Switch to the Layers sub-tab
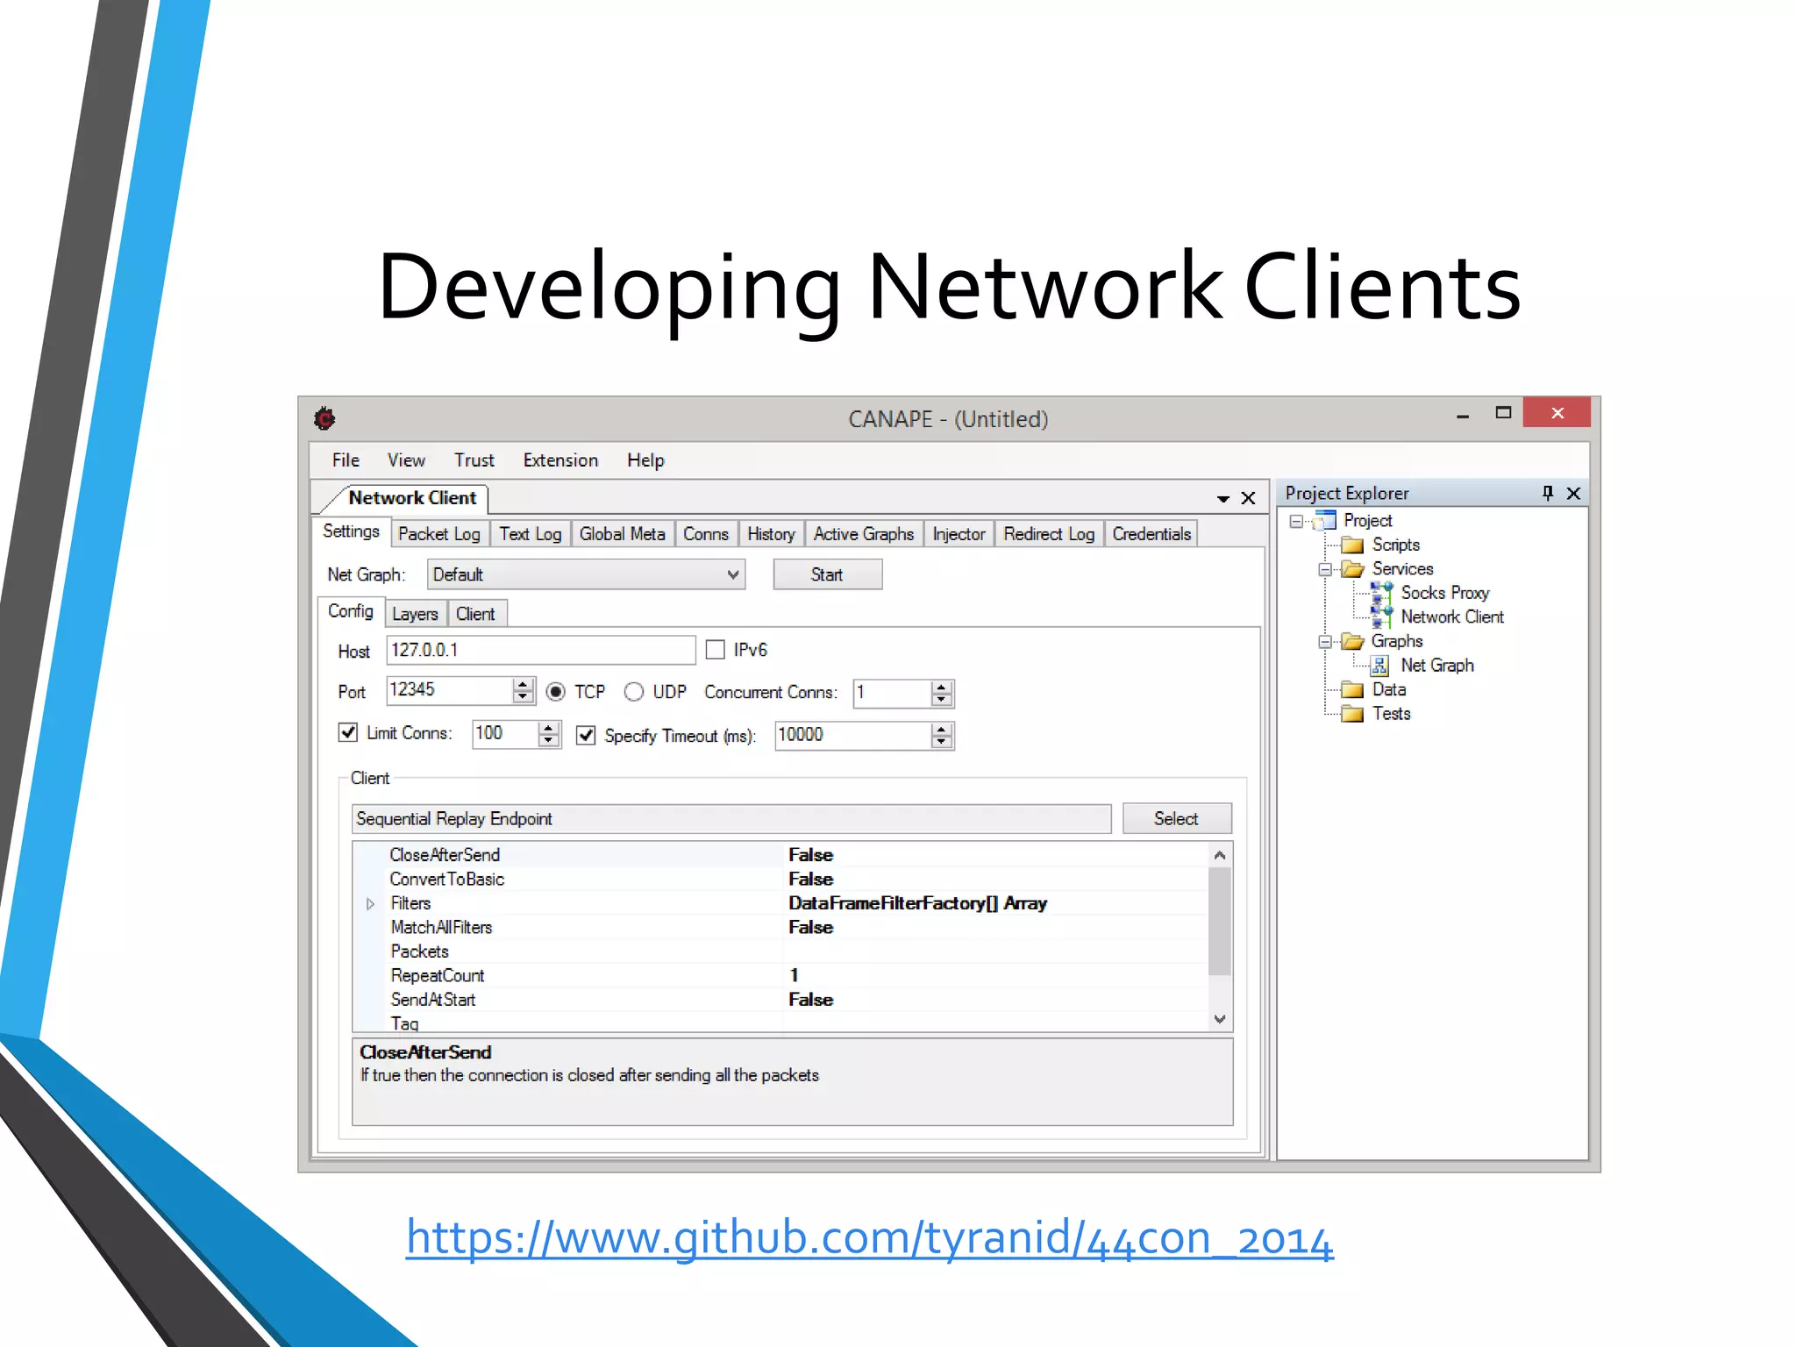The image size is (1796, 1347). pos(415,614)
